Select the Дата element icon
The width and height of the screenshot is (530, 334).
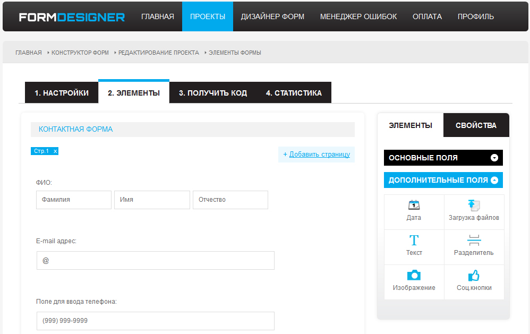tap(414, 210)
